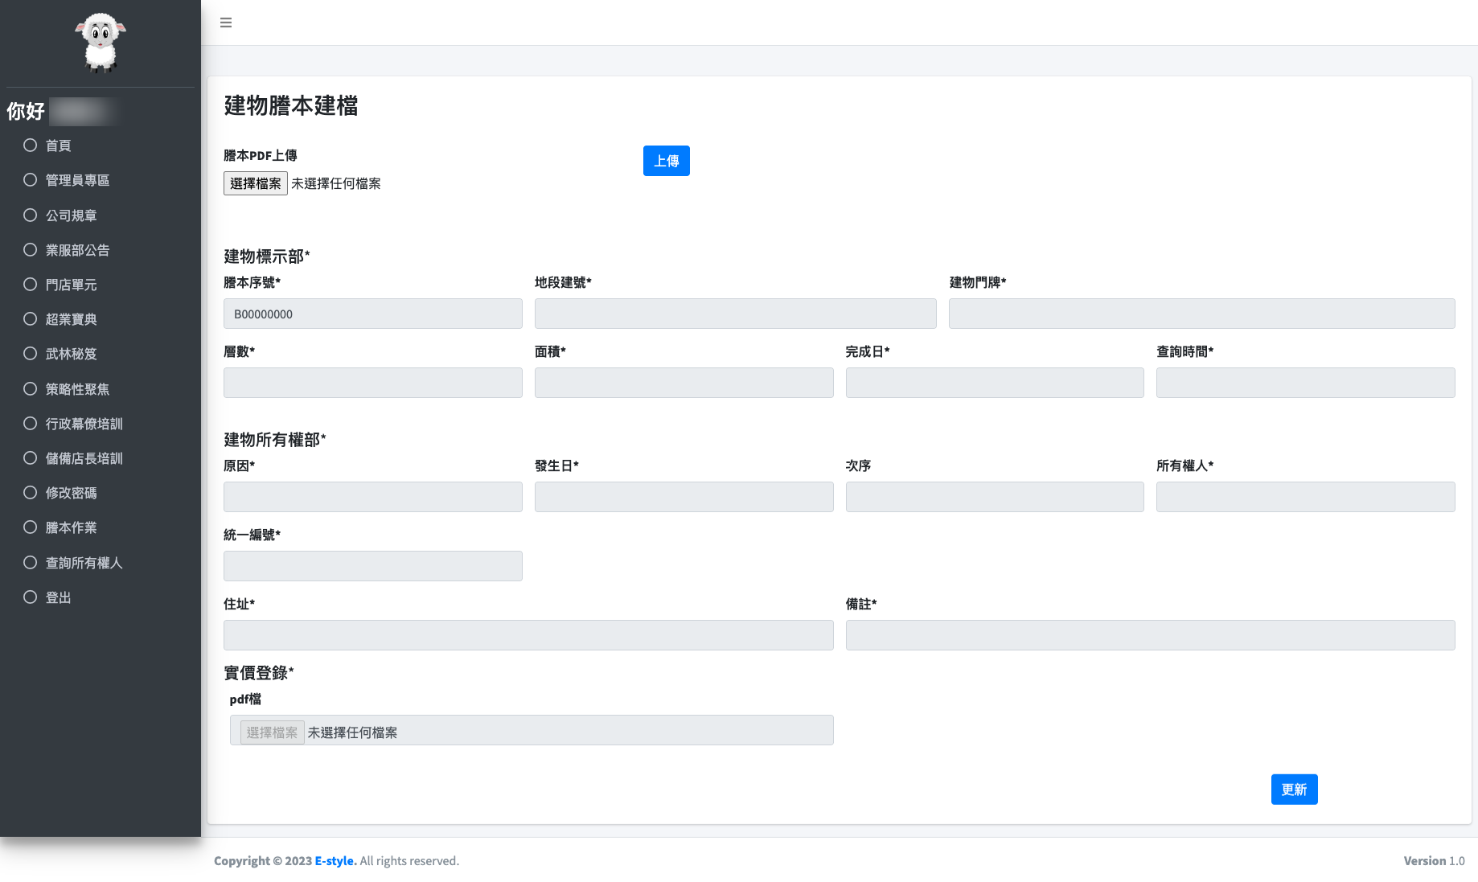Click the 謄本序號 field showing B00000000

tap(372, 314)
